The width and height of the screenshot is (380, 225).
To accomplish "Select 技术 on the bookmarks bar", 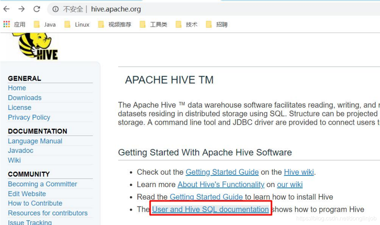I will (189, 24).
